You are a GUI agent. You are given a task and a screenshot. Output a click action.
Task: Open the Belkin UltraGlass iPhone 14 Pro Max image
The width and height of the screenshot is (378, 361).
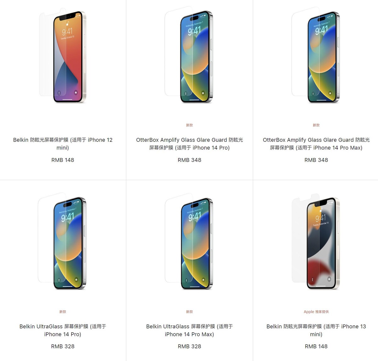[x=189, y=242]
